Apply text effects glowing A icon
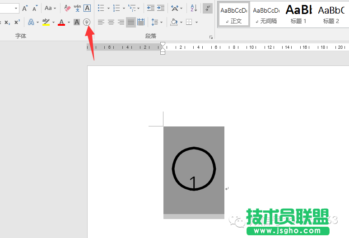This screenshot has width=349, height=238. click(31, 22)
